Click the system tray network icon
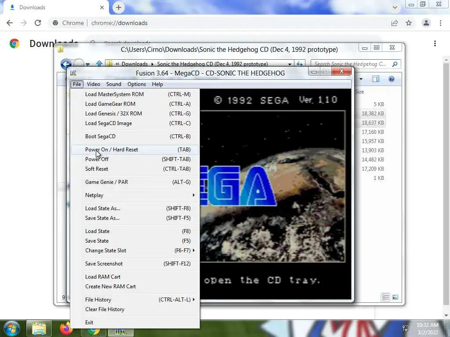Screen dimensions: 450x337 [x=406, y=328]
